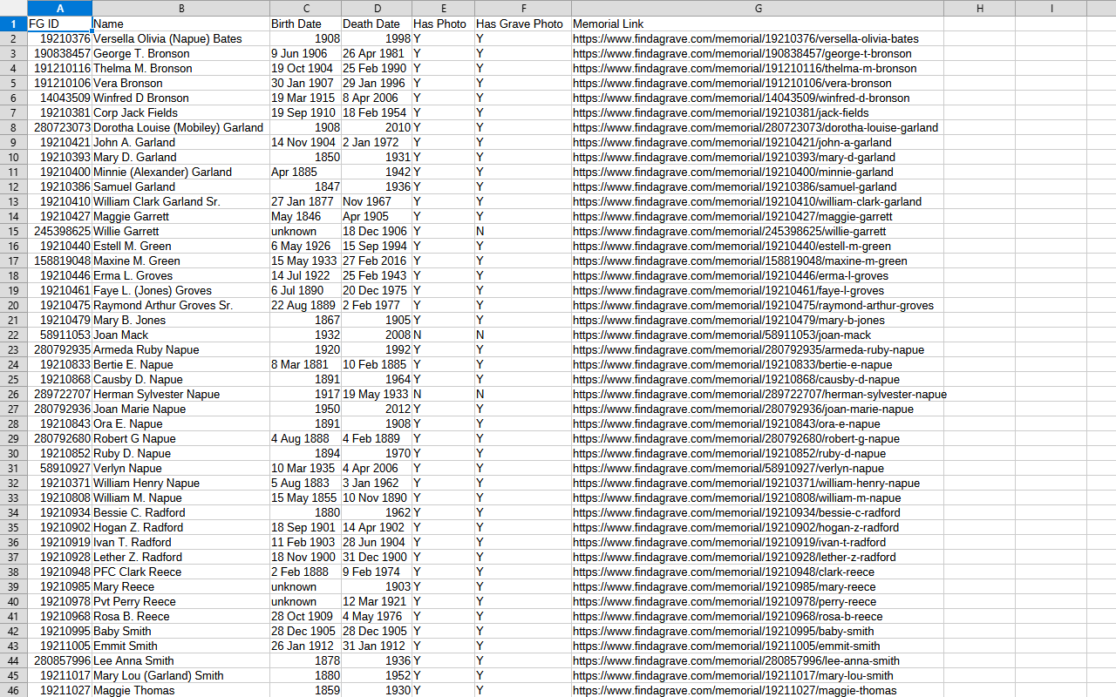Click death date '18 Dec 1906'
This screenshot has width=1116, height=697.
(x=375, y=231)
